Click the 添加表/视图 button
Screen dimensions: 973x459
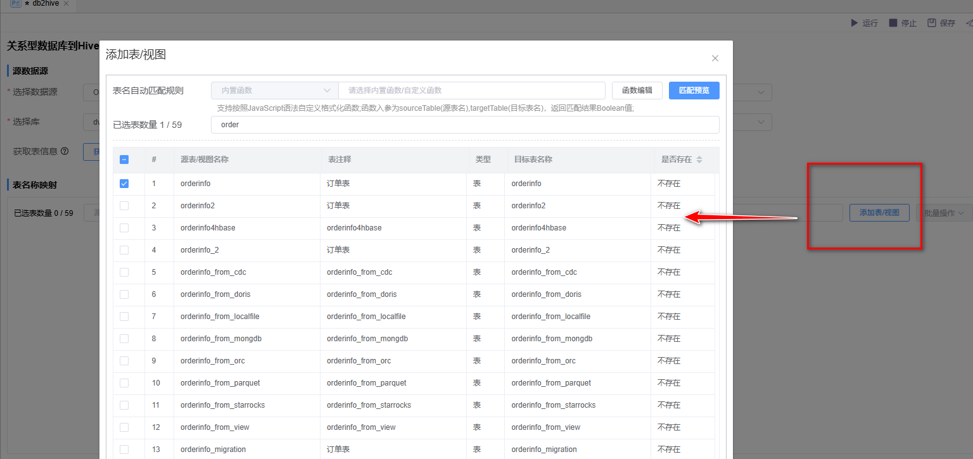tap(879, 213)
